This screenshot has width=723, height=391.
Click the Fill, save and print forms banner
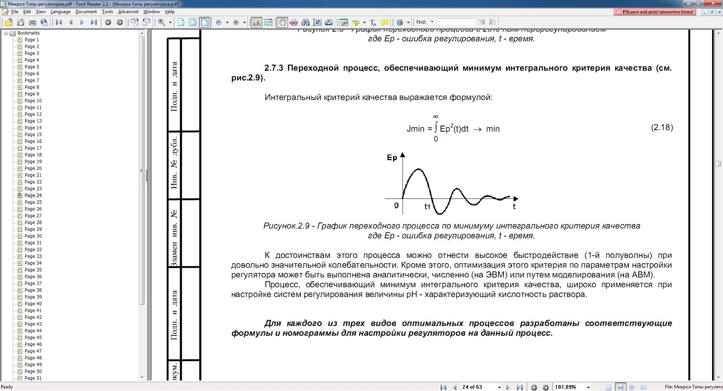tap(655, 12)
